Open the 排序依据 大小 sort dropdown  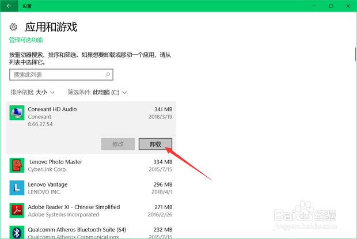(33, 92)
